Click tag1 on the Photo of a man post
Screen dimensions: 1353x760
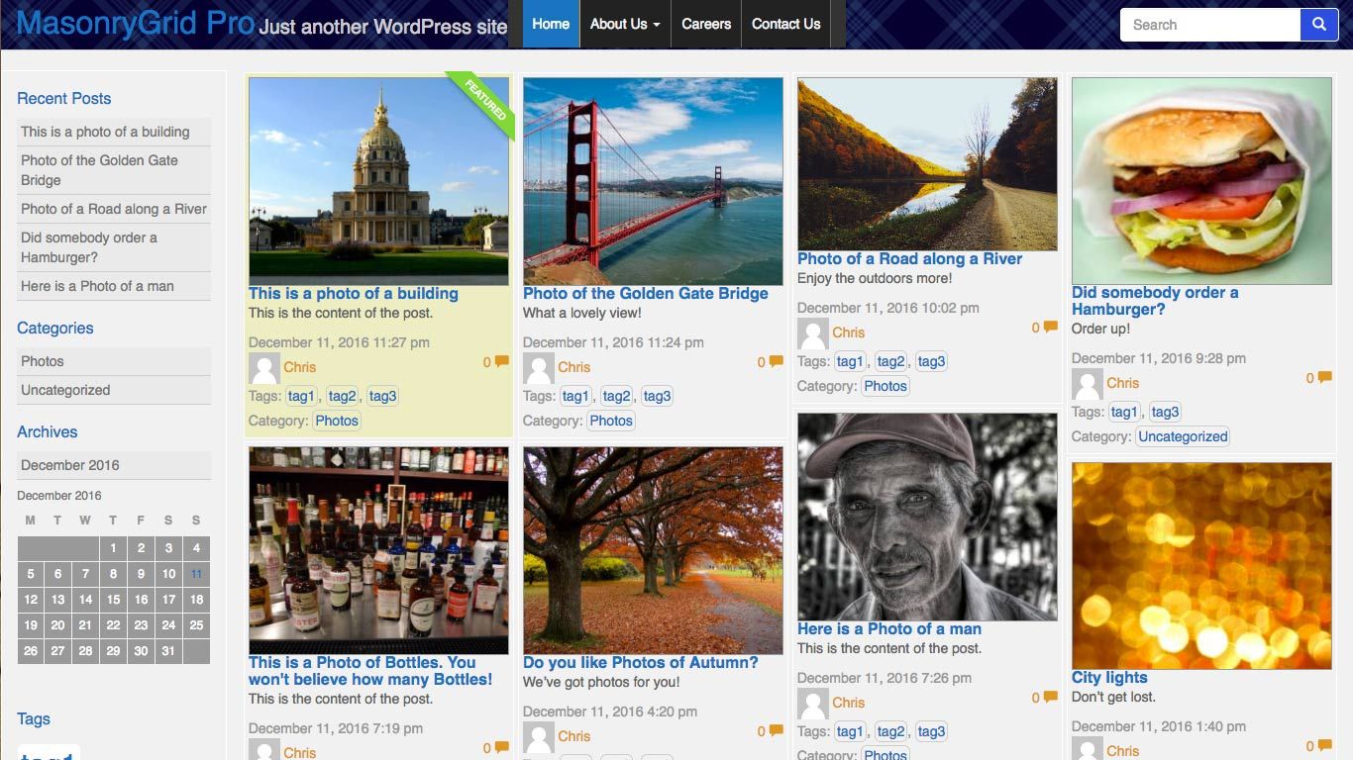click(x=850, y=731)
